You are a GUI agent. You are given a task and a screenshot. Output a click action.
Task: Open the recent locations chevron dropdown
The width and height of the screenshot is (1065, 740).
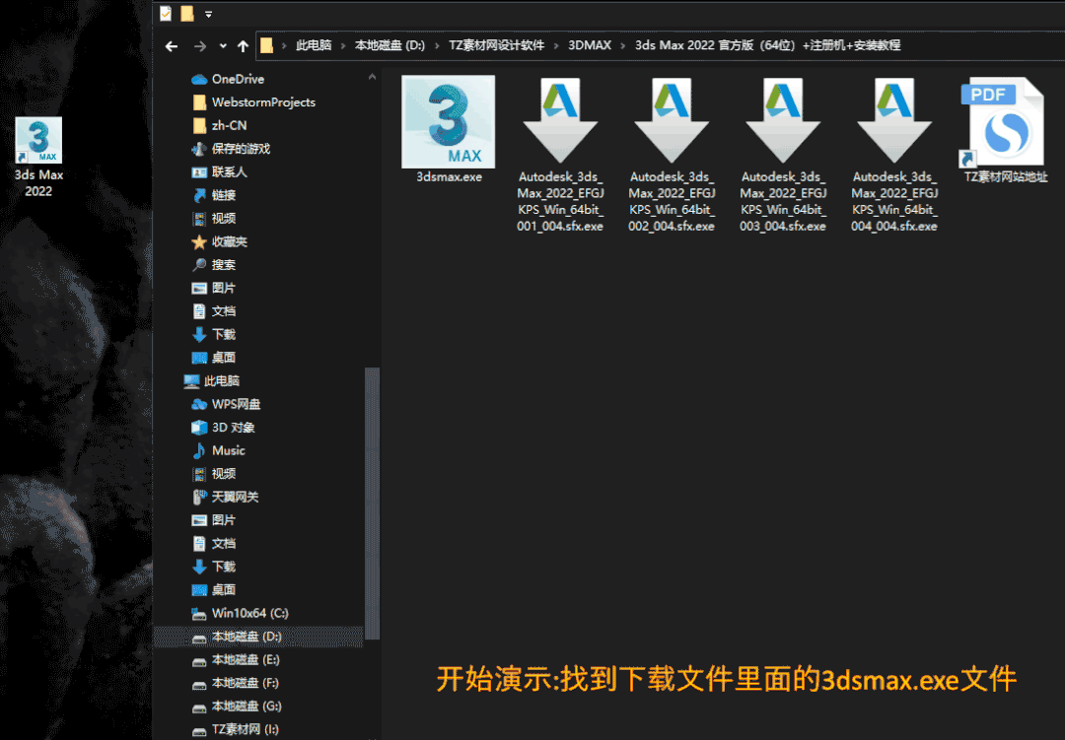click(221, 45)
